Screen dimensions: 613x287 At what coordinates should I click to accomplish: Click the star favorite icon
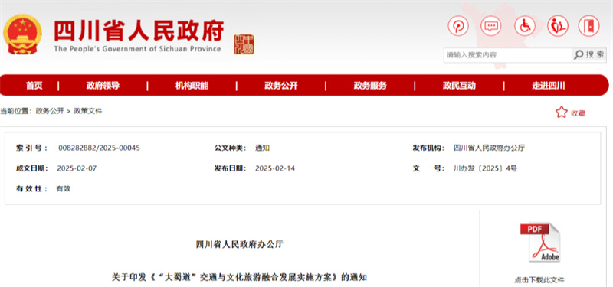(x=562, y=113)
